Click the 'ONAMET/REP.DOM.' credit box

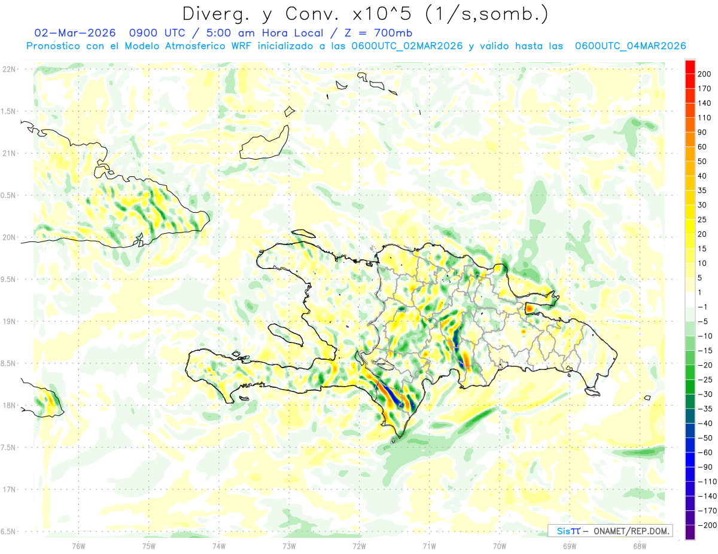click(x=610, y=531)
